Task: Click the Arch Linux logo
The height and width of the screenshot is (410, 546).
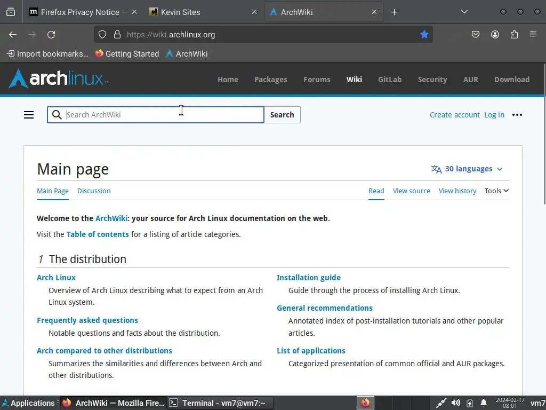Action: (59, 78)
